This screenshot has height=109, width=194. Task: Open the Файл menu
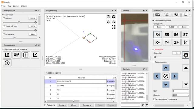pos(3,6)
